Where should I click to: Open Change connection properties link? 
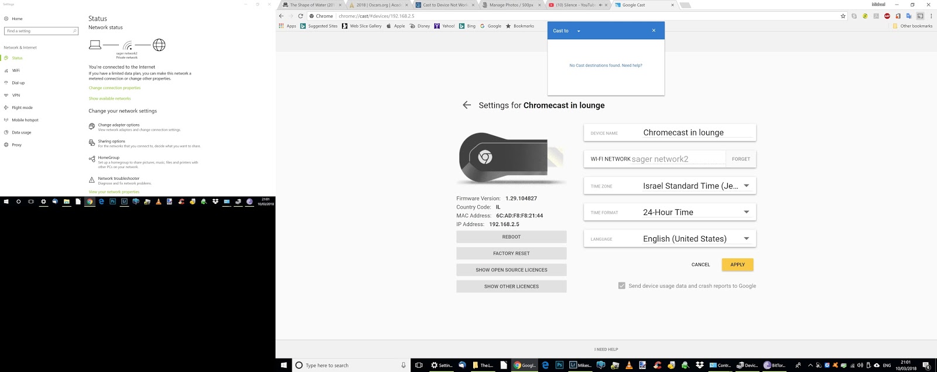coord(115,88)
